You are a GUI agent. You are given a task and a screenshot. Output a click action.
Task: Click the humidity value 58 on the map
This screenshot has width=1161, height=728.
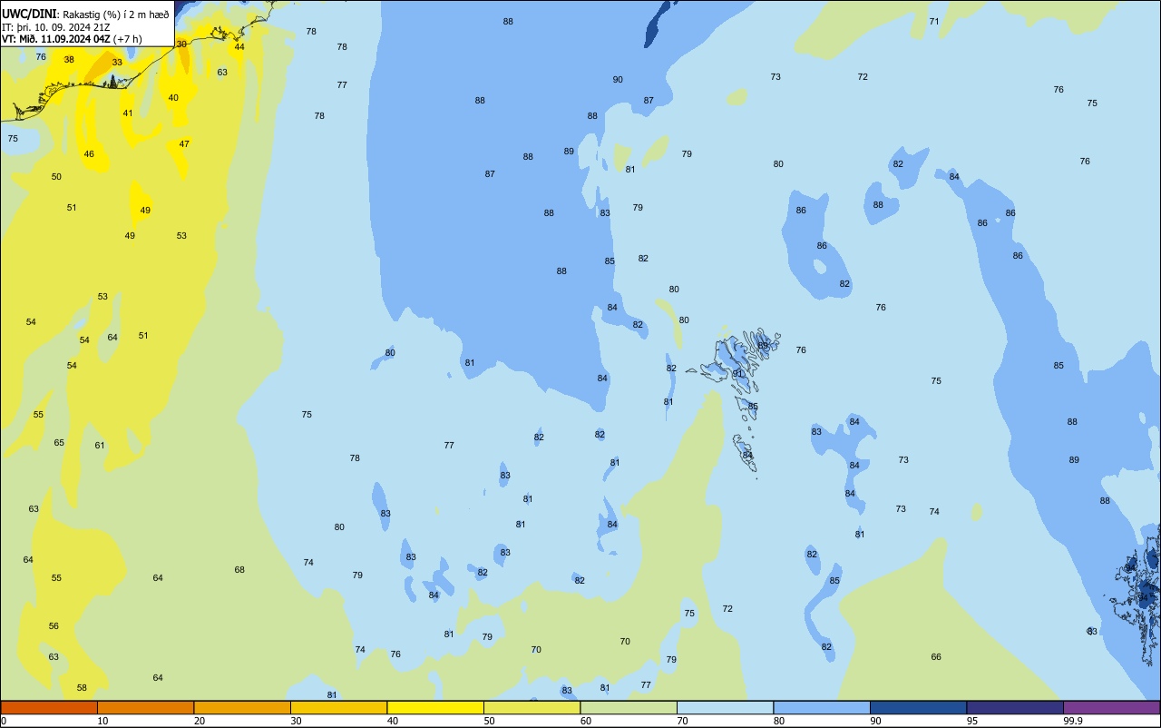[x=82, y=688]
